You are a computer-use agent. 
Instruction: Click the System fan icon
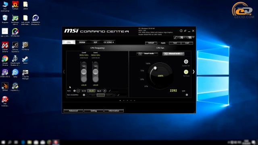[x=186, y=62]
